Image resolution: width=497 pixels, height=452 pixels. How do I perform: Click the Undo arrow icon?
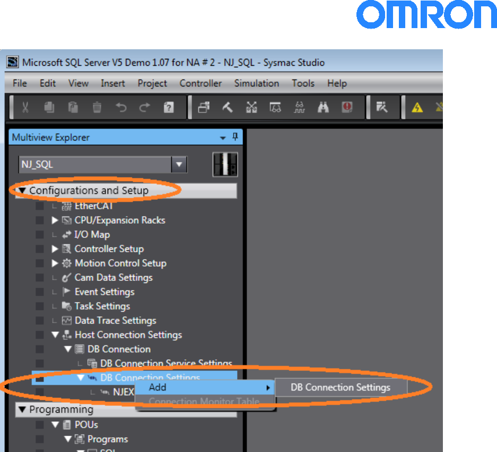[121, 108]
